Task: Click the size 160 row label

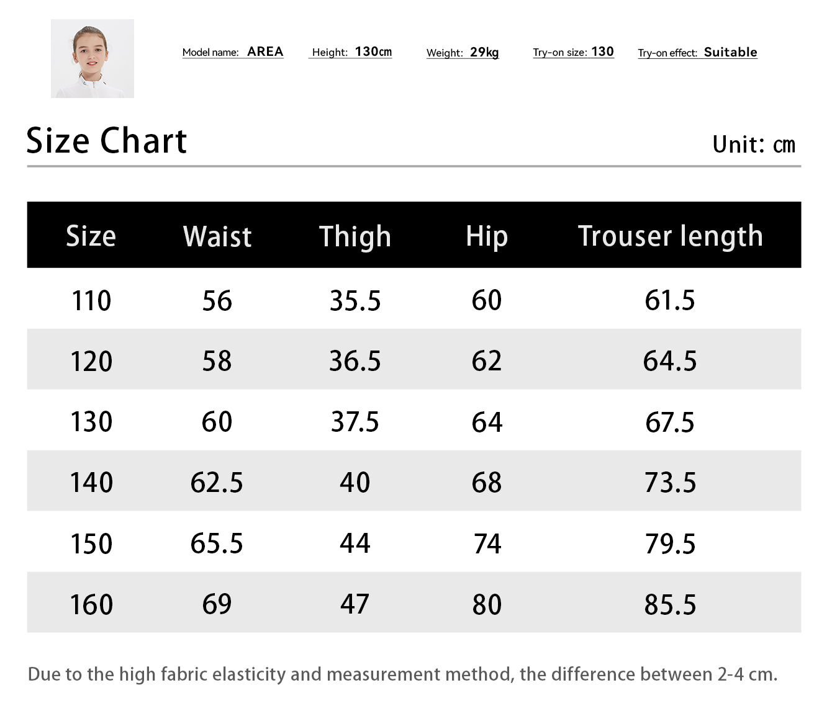Action: point(91,604)
